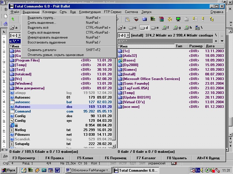233x174 pixels.
Task: Click the green up-arrow toolbar icon
Action: tap(13, 19)
